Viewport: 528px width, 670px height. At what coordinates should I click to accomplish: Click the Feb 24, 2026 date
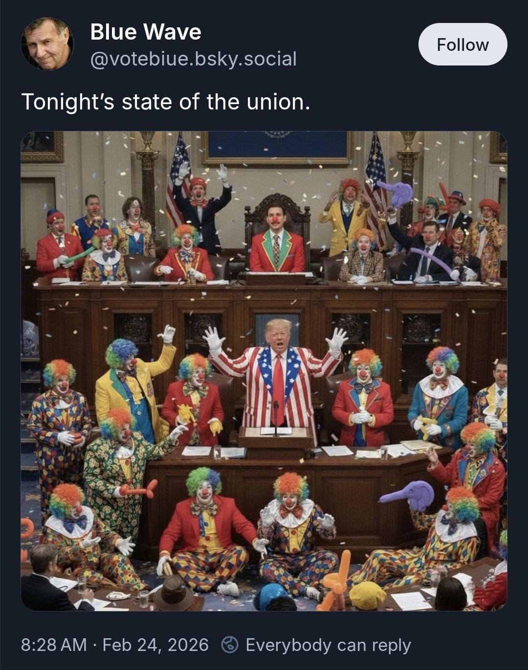(x=155, y=645)
